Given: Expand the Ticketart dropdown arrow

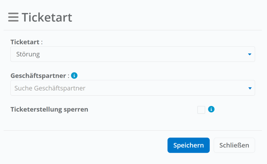Looking at the screenshot, I should [x=250, y=54].
